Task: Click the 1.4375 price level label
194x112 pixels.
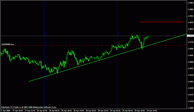Action: (190, 95)
